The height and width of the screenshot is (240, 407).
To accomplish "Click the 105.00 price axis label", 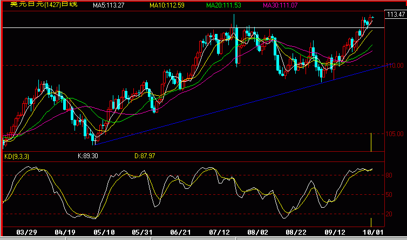I will [395, 134].
